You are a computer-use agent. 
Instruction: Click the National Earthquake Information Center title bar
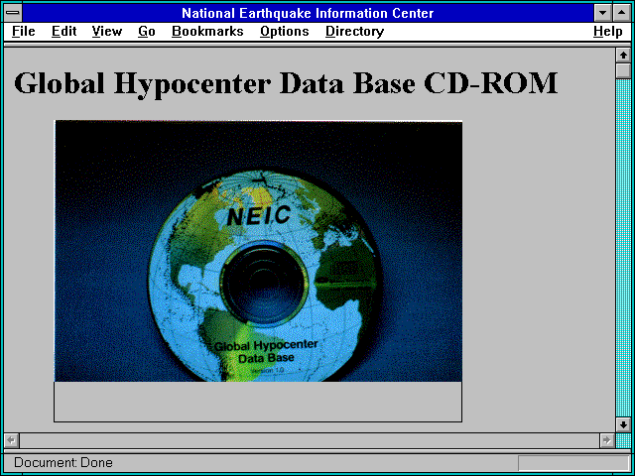click(308, 13)
